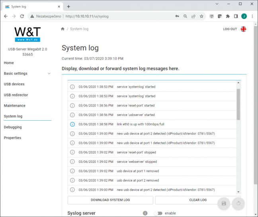Switch language via the UK flag icon
The width and height of the screenshot is (258, 217).
point(243,29)
